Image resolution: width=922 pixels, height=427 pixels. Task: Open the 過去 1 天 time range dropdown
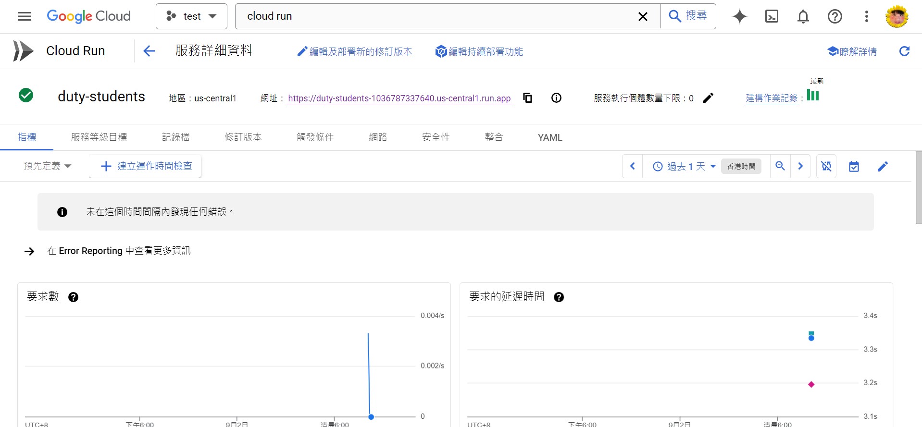tap(684, 166)
